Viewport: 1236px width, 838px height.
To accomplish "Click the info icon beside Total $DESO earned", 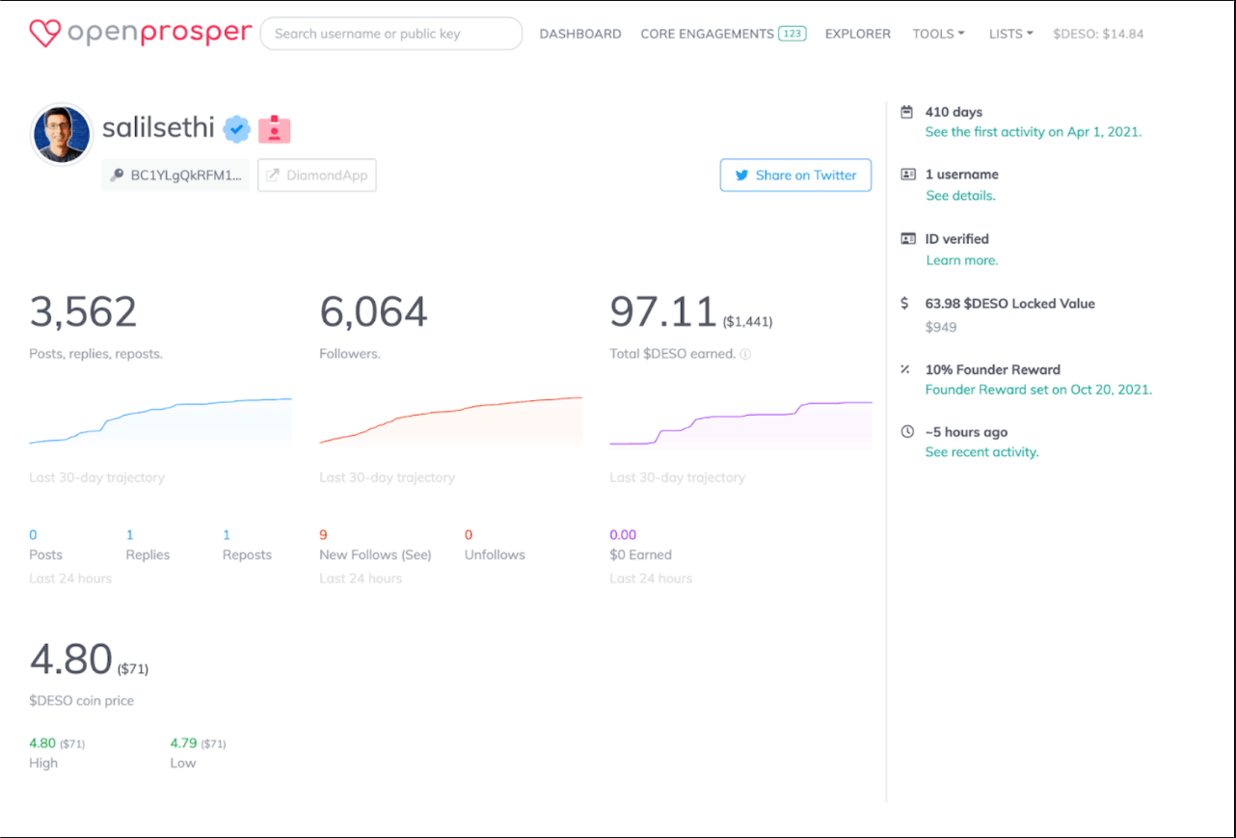I will pos(745,354).
